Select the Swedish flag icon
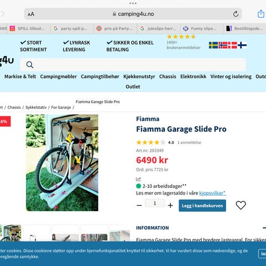 [x=213, y=45]
